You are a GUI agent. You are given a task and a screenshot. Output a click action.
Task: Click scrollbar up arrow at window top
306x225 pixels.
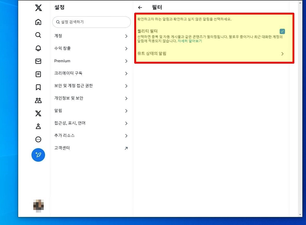coord(300,3)
